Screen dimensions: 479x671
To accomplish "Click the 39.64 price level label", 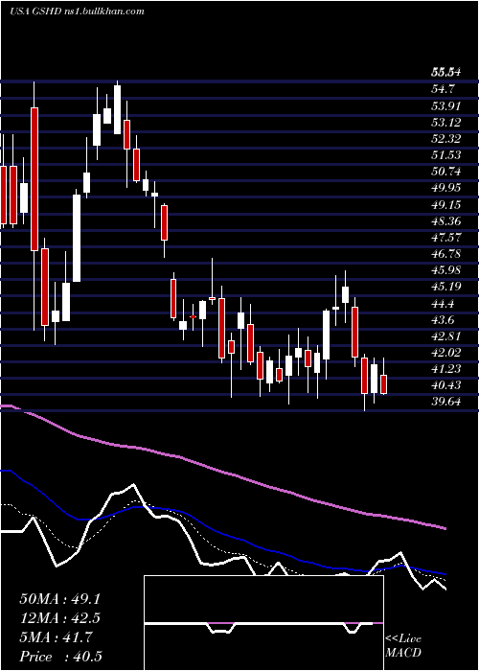I will click(446, 402).
